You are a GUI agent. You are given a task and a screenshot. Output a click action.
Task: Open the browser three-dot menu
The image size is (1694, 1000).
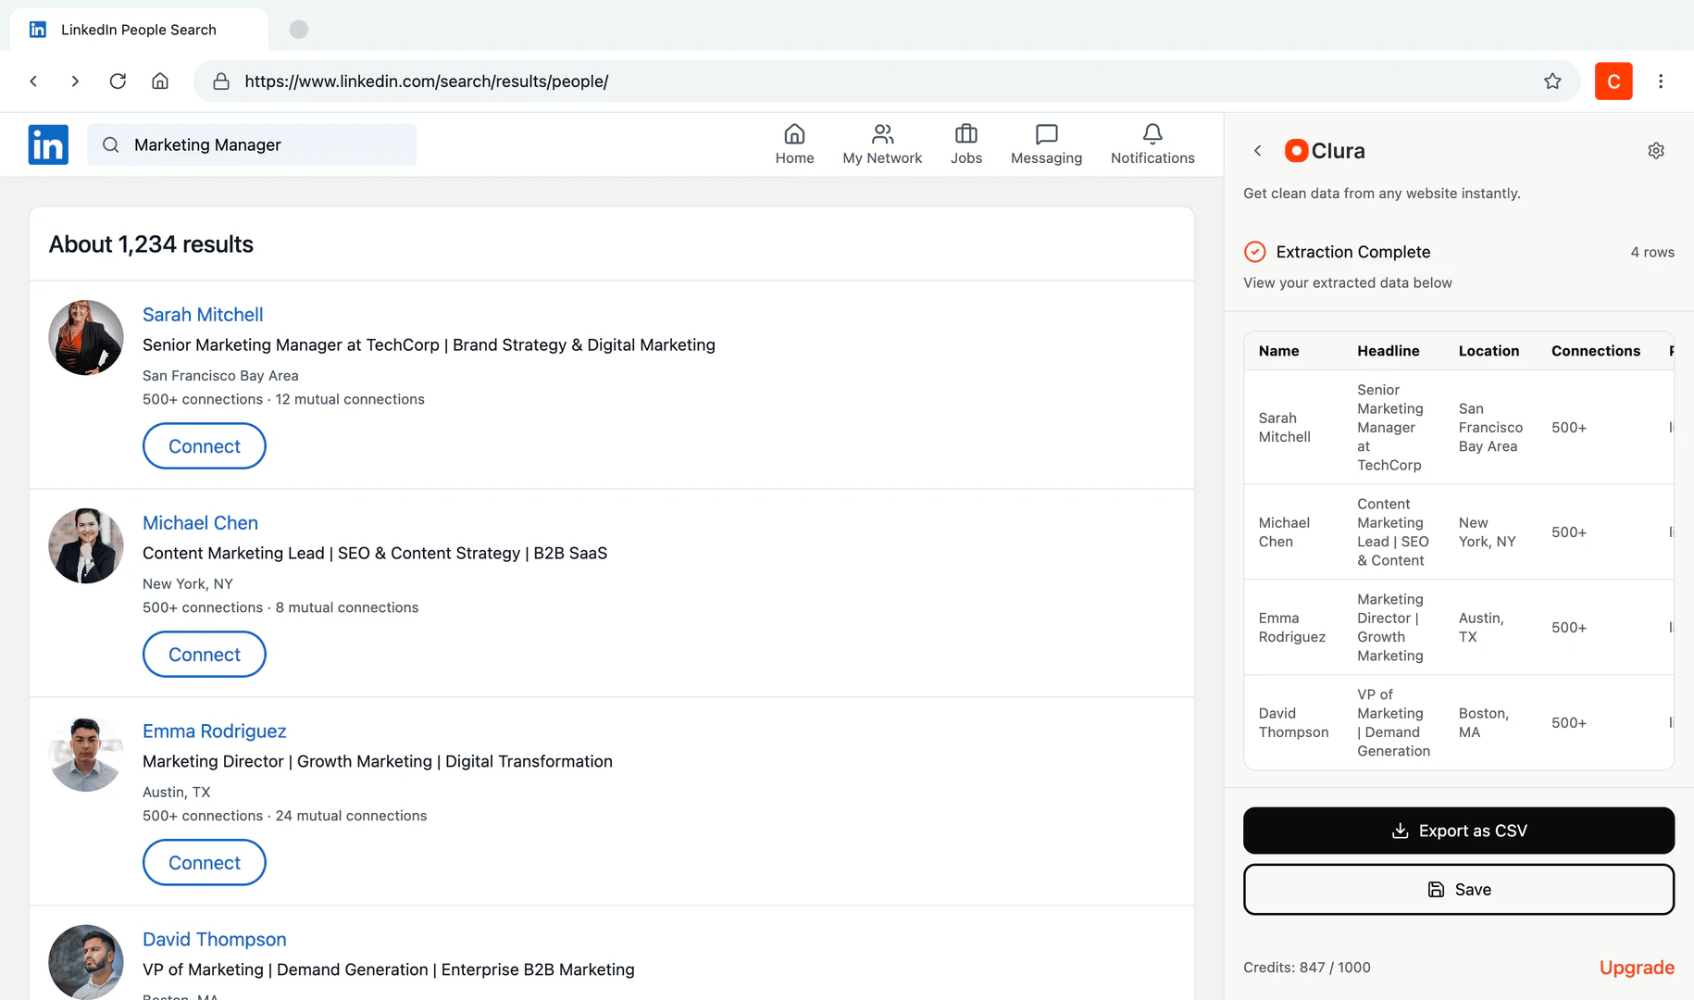tap(1662, 81)
